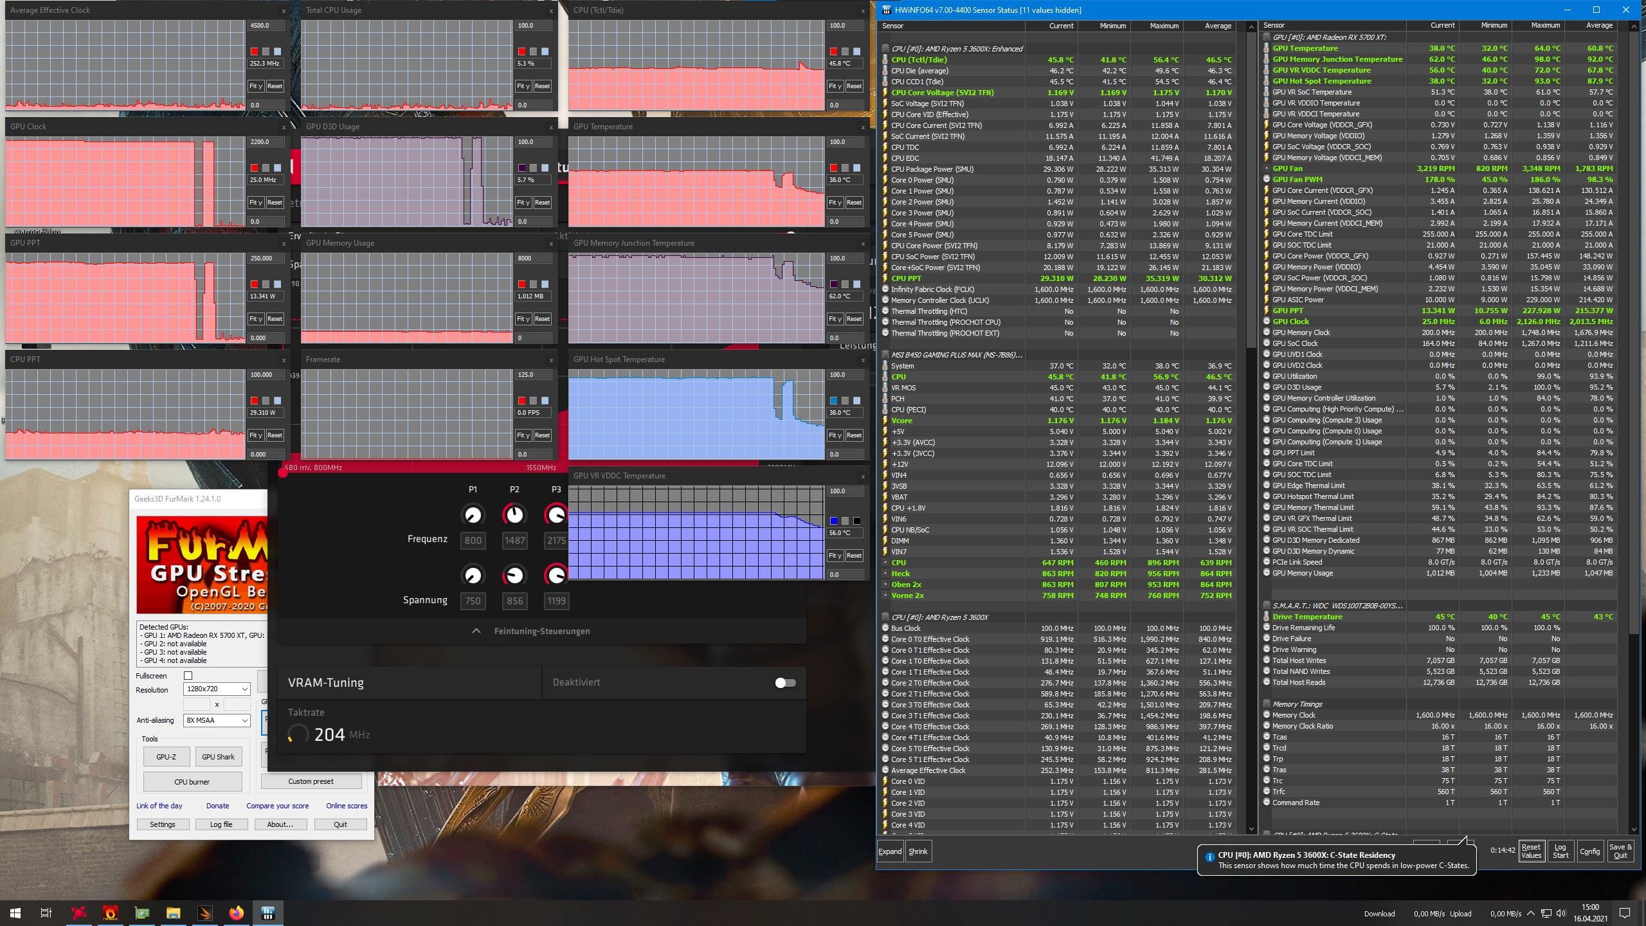Open Compare your score link

pos(277,806)
